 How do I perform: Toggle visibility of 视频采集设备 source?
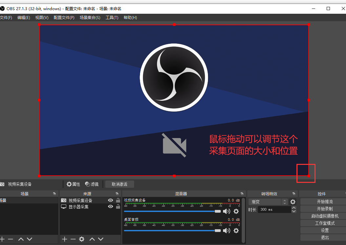[x=111, y=200]
